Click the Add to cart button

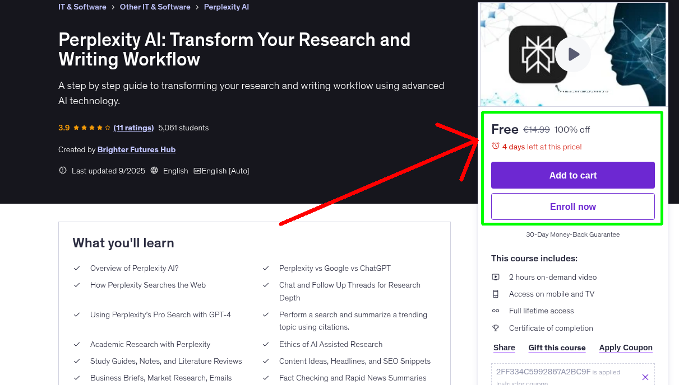click(x=572, y=175)
